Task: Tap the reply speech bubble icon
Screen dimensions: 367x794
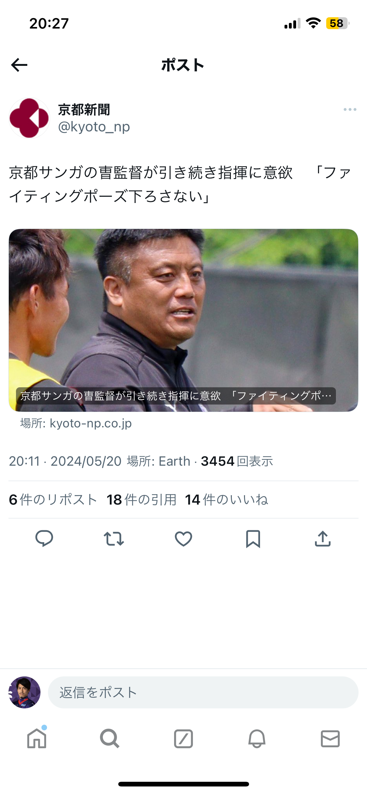Action: [x=44, y=538]
